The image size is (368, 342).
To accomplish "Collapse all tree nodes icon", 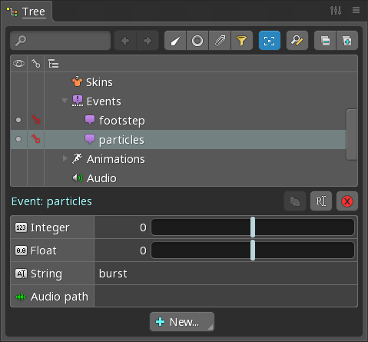I will (325, 41).
